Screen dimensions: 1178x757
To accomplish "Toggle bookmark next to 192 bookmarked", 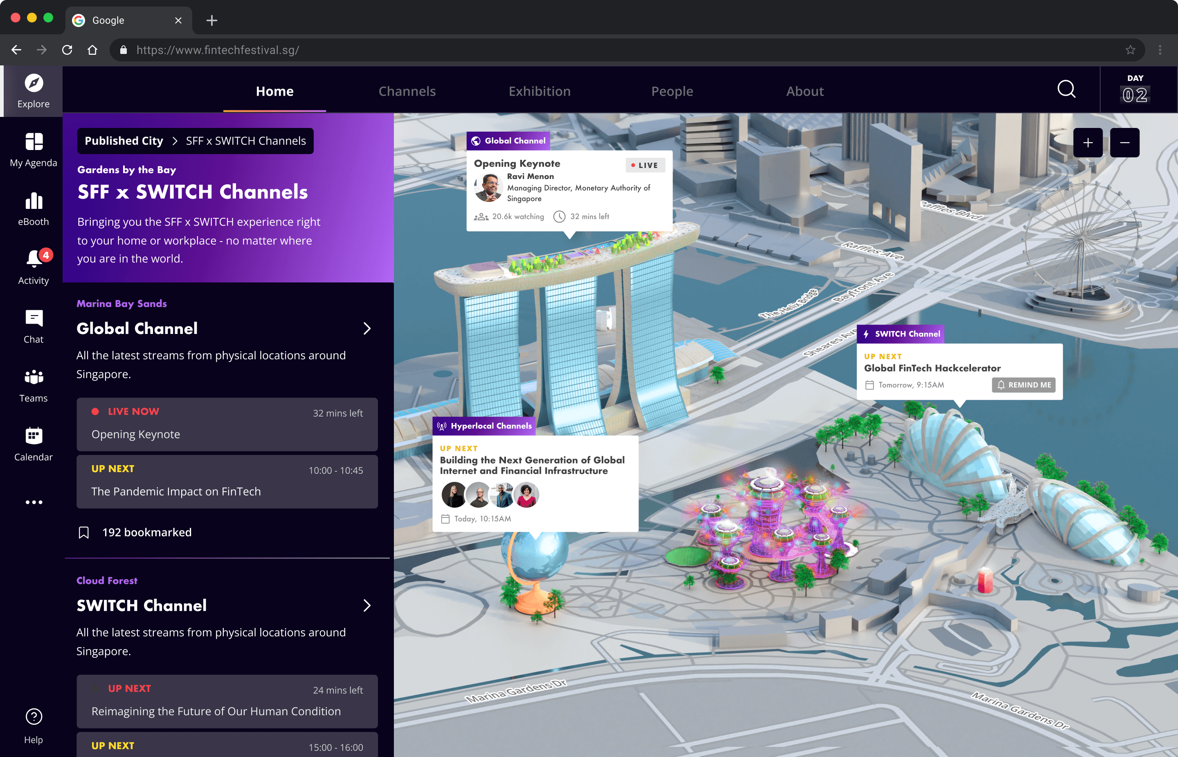I will 83,532.
